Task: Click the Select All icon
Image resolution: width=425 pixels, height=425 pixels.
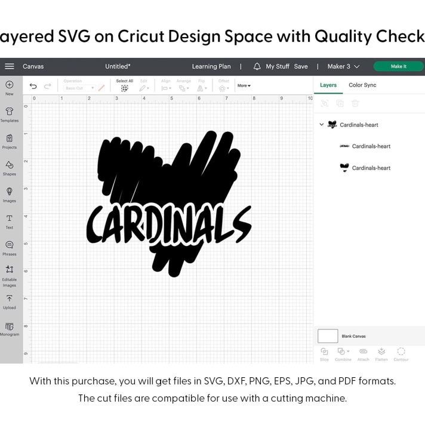Action: click(x=124, y=88)
